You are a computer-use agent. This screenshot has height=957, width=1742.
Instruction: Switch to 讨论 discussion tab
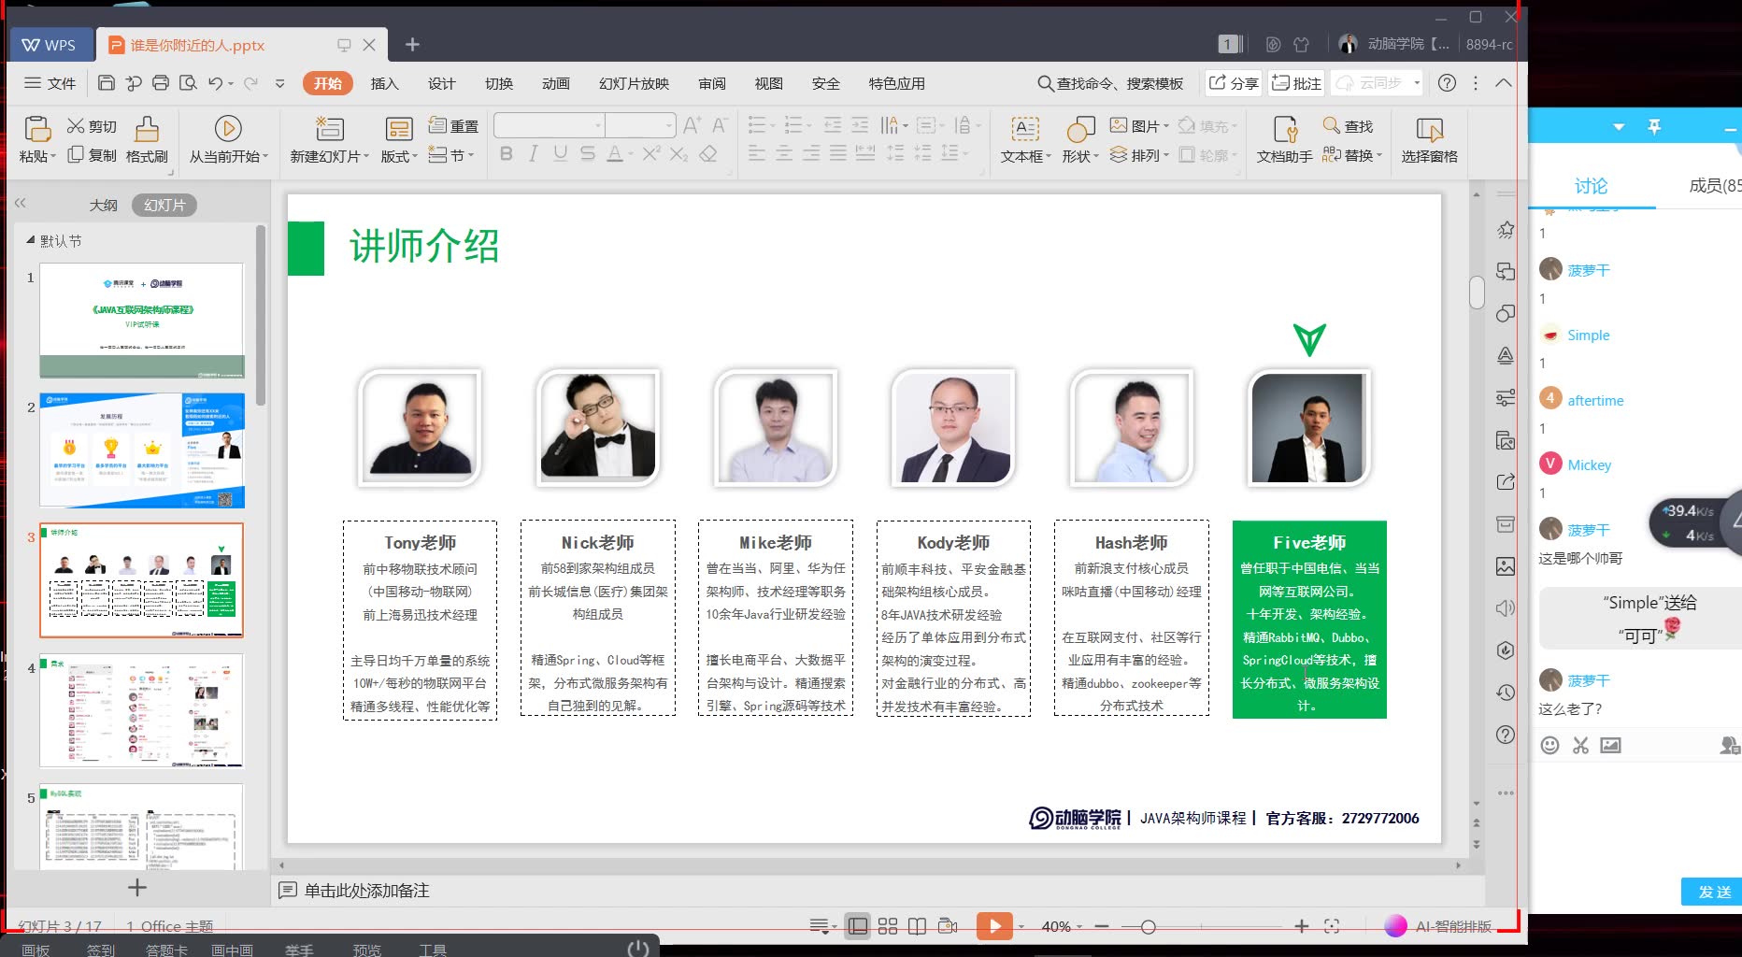pyautogui.click(x=1591, y=186)
